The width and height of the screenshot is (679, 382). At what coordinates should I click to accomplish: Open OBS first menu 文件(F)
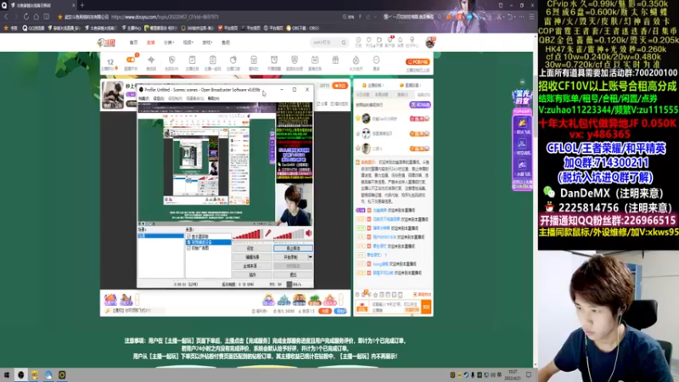click(x=143, y=98)
